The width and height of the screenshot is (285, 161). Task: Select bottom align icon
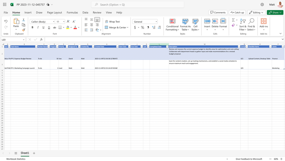(97, 20)
